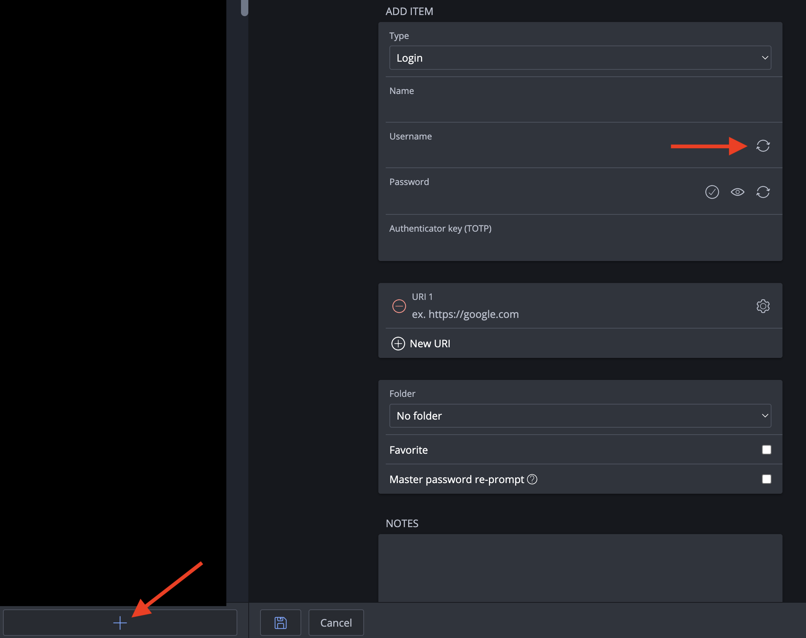
Task: Click the plus icon next to New URI
Action: pyautogui.click(x=398, y=343)
